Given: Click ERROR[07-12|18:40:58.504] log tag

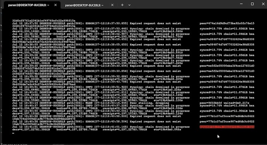Looking at the screenshot, I should coord(106,121).
